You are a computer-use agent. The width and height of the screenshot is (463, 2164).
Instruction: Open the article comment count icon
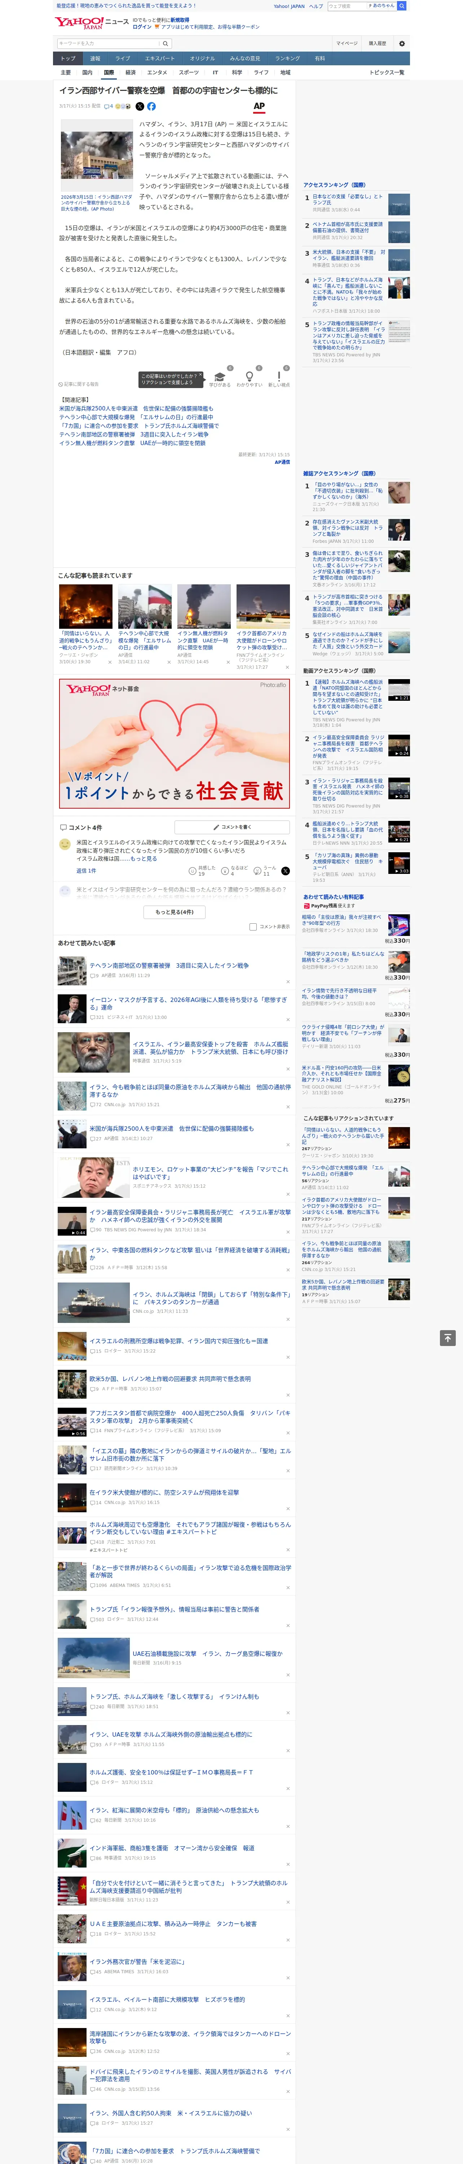click(x=109, y=107)
